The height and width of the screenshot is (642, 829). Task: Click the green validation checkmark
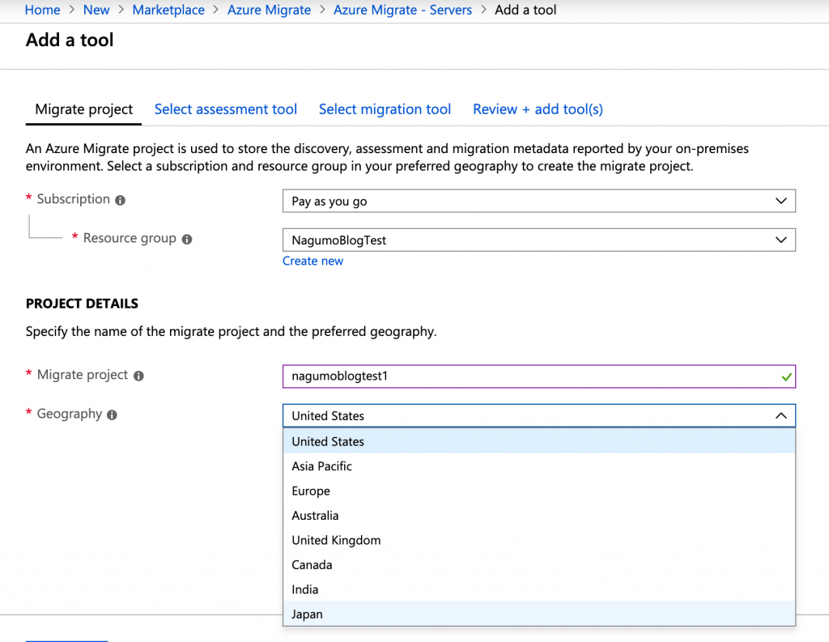[x=786, y=376]
